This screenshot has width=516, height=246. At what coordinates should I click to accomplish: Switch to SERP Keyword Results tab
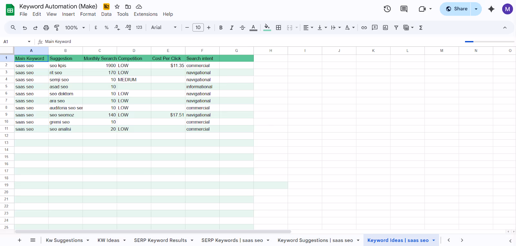tap(160, 240)
